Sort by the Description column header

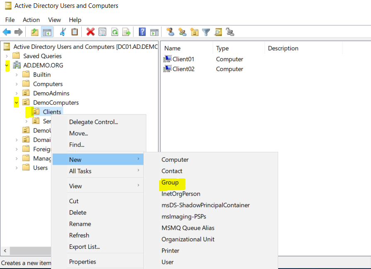303,48
